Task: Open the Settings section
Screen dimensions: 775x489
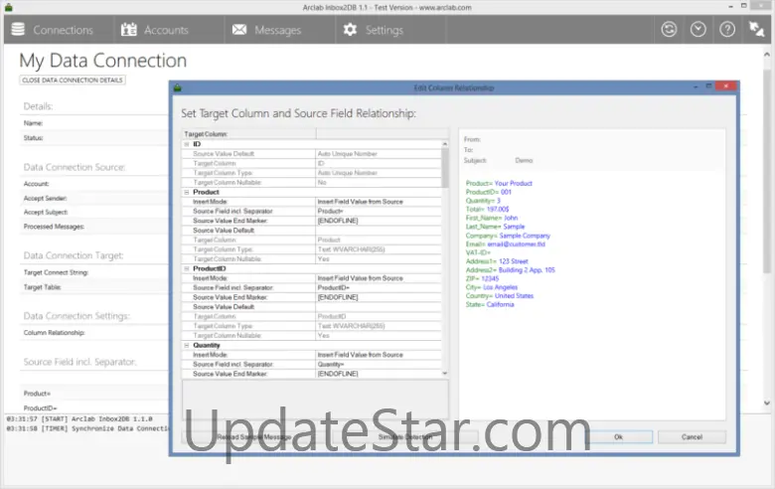Action: coord(390,30)
